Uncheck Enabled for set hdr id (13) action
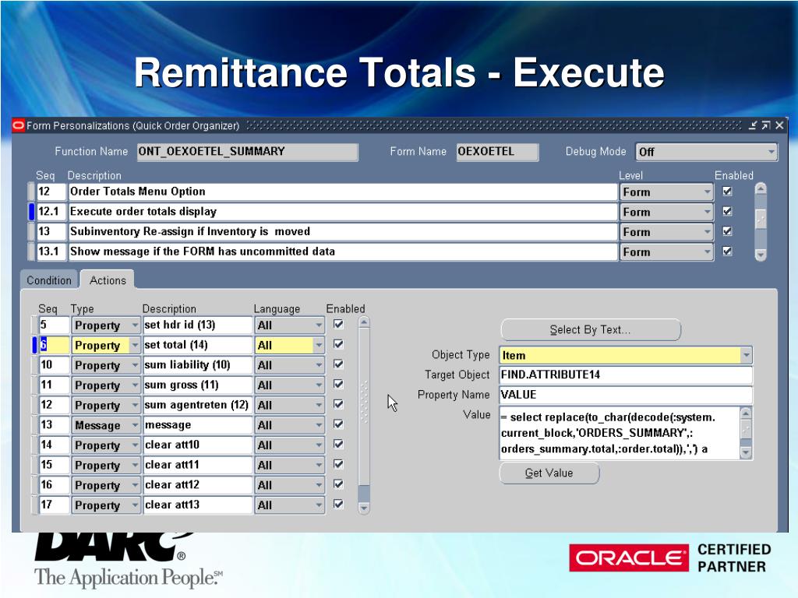Viewport: 798px width, 598px height. 338,325
